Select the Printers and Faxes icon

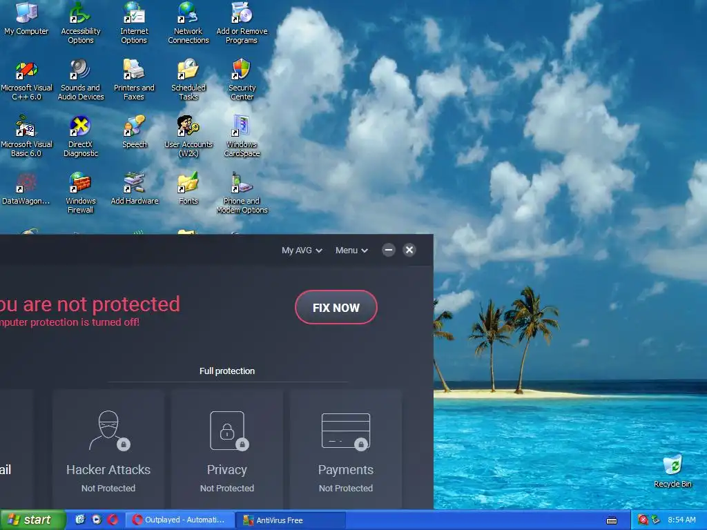coord(134,81)
